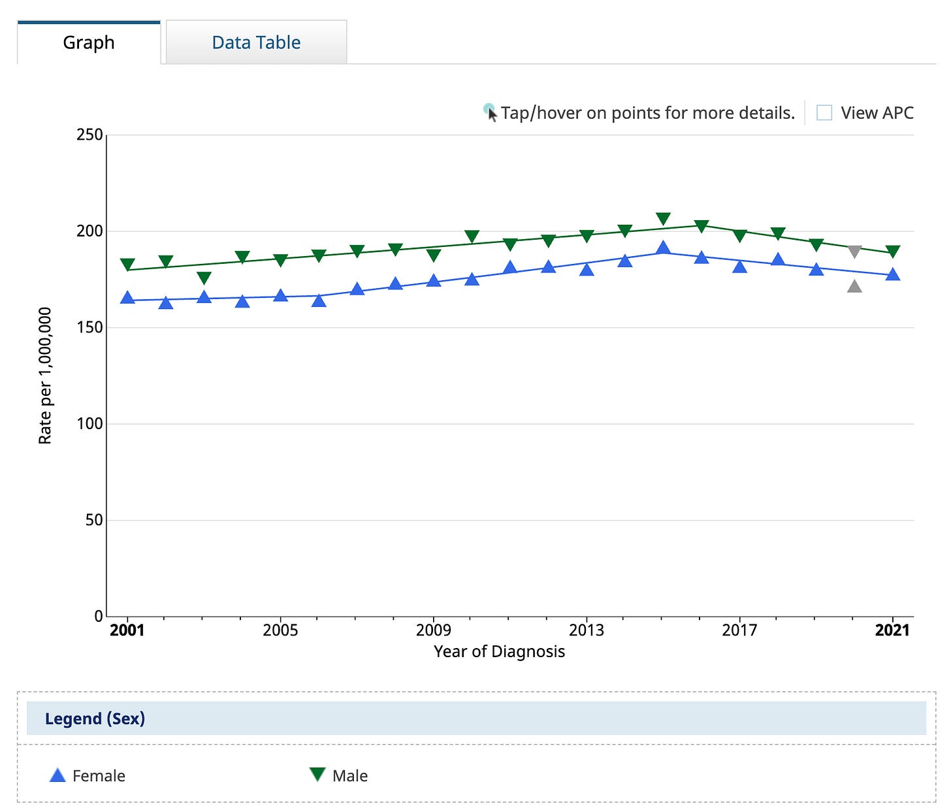The height and width of the screenshot is (810, 951).
Task: Click the Female data point for 2008
Action: [x=395, y=283]
